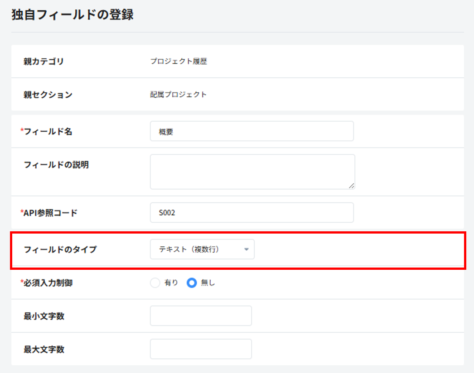This screenshot has width=474, height=373.
Task: Click the 最小文字数 input box
Action: pyautogui.click(x=201, y=316)
